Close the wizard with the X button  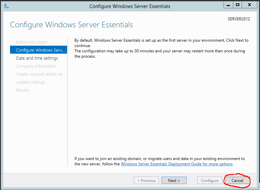(x=249, y=5)
